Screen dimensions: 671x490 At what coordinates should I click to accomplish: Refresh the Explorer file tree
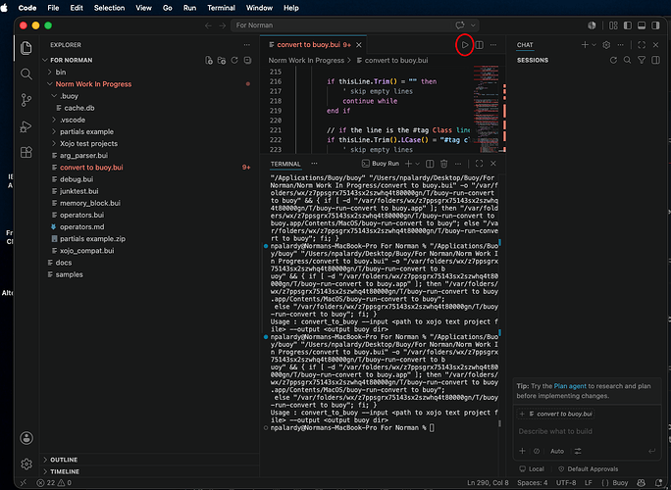(x=234, y=61)
